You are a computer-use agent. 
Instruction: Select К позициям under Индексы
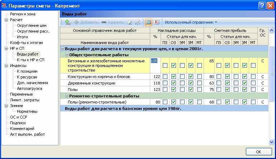[x=27, y=71]
